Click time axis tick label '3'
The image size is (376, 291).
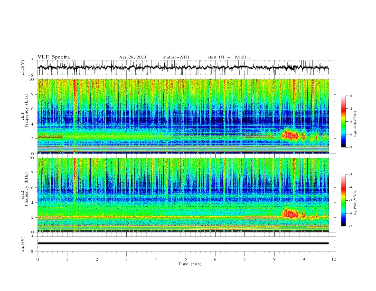[126, 259]
